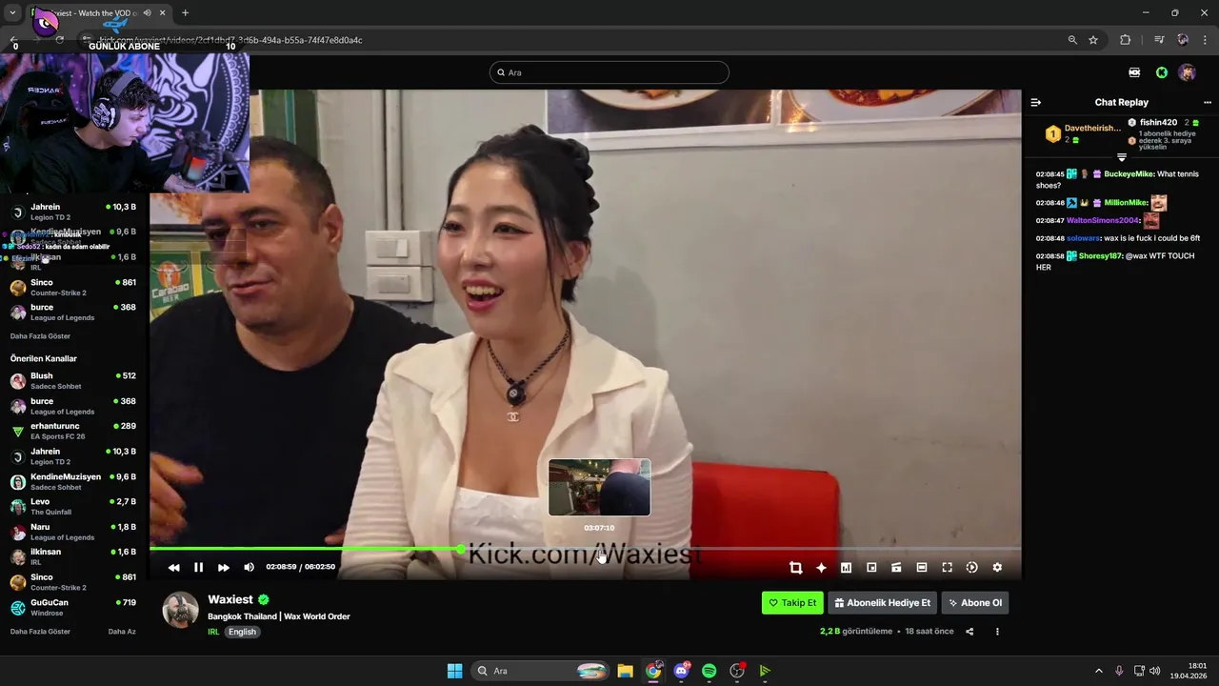Open the Chat Replay three-dot menu
The height and width of the screenshot is (686, 1219).
click(1208, 102)
